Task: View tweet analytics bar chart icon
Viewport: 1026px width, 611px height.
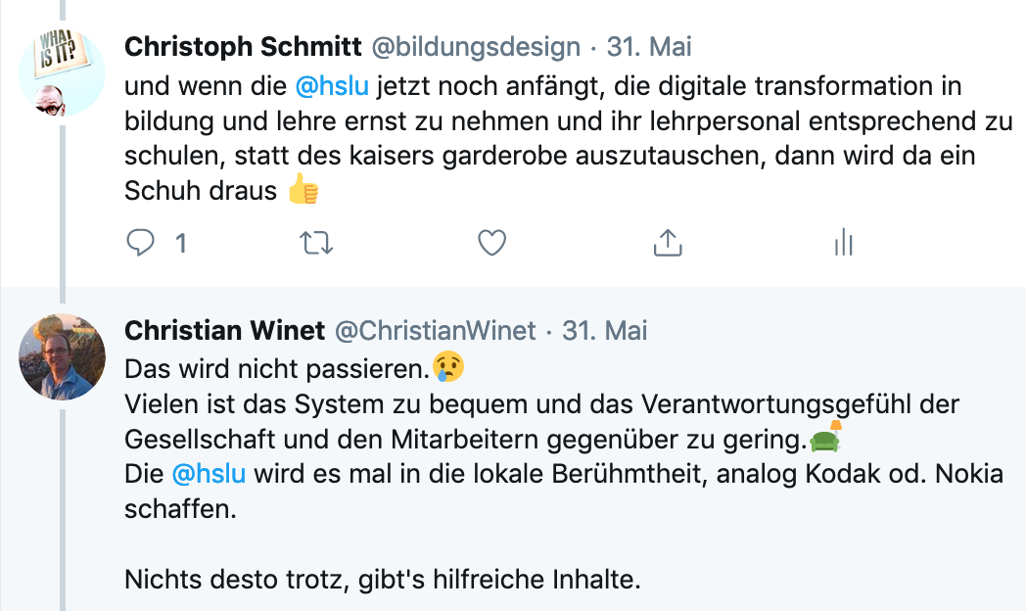Action: coord(843,243)
